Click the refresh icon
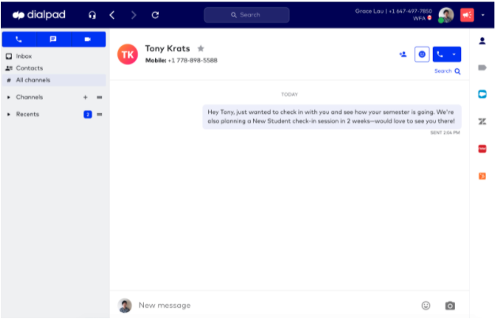The image size is (496, 319). point(155,15)
